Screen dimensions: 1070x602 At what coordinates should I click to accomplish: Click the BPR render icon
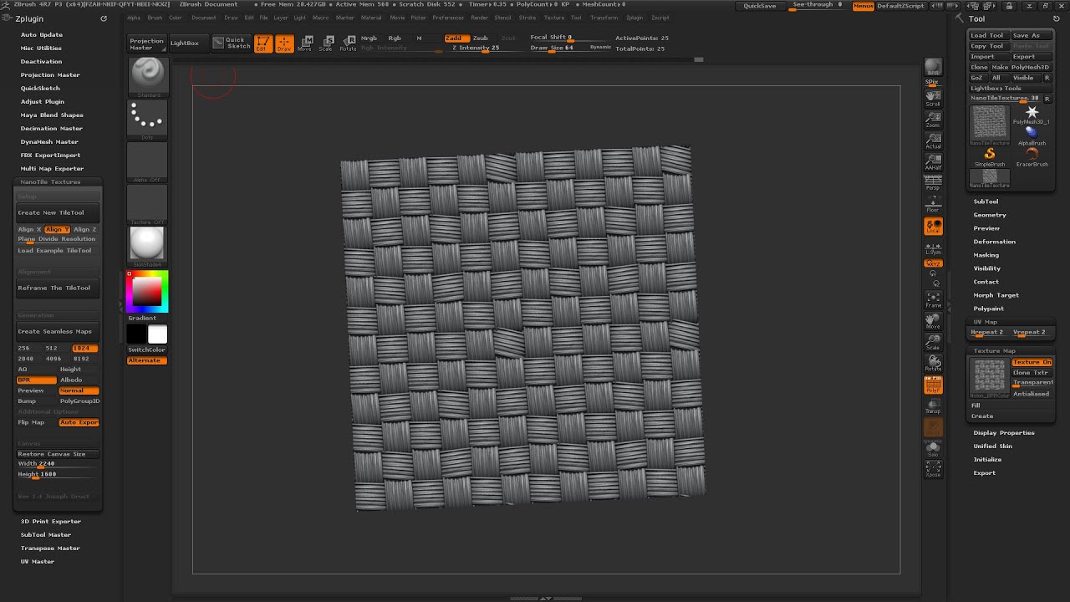pyautogui.click(x=933, y=69)
